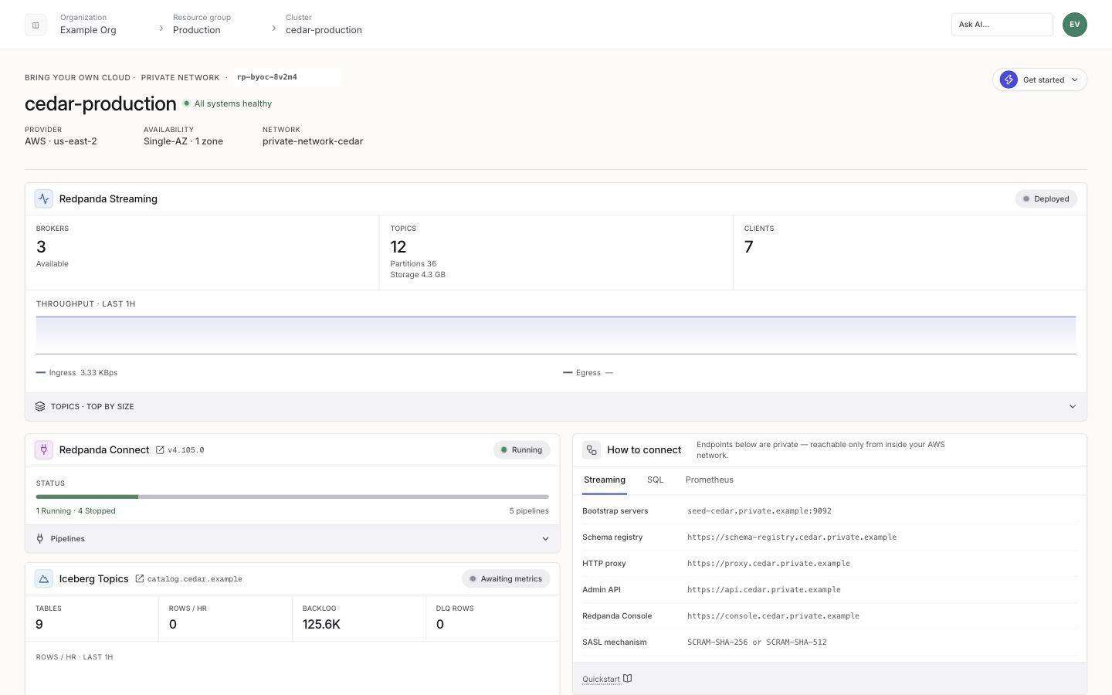The height and width of the screenshot is (695, 1112).
Task: Click the Topics layers stack icon
Action: coord(40,406)
